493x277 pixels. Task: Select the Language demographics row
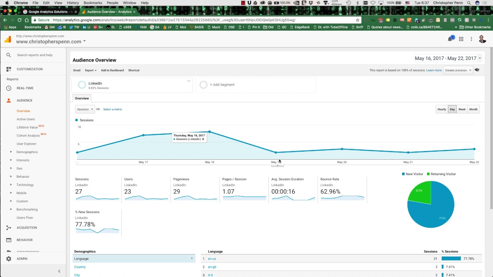(134, 259)
